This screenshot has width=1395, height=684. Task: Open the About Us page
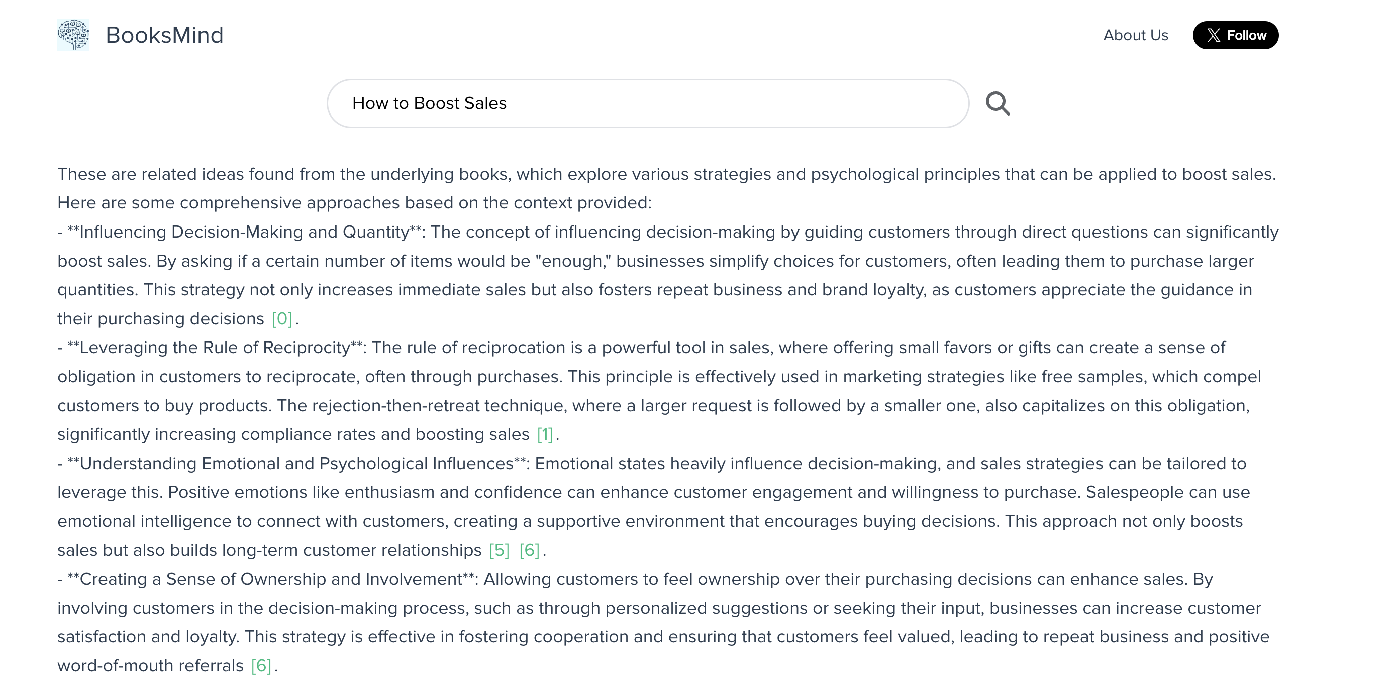coord(1136,35)
